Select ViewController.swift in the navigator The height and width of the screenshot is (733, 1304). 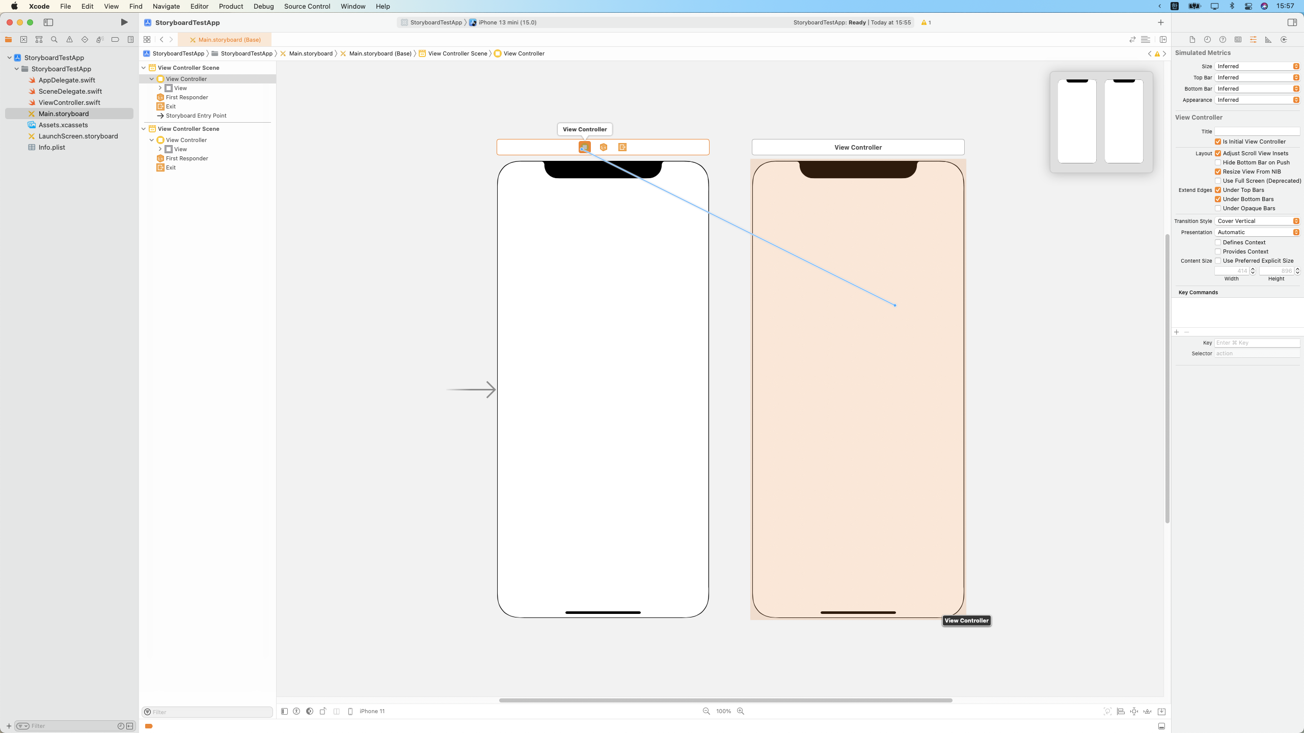point(69,102)
